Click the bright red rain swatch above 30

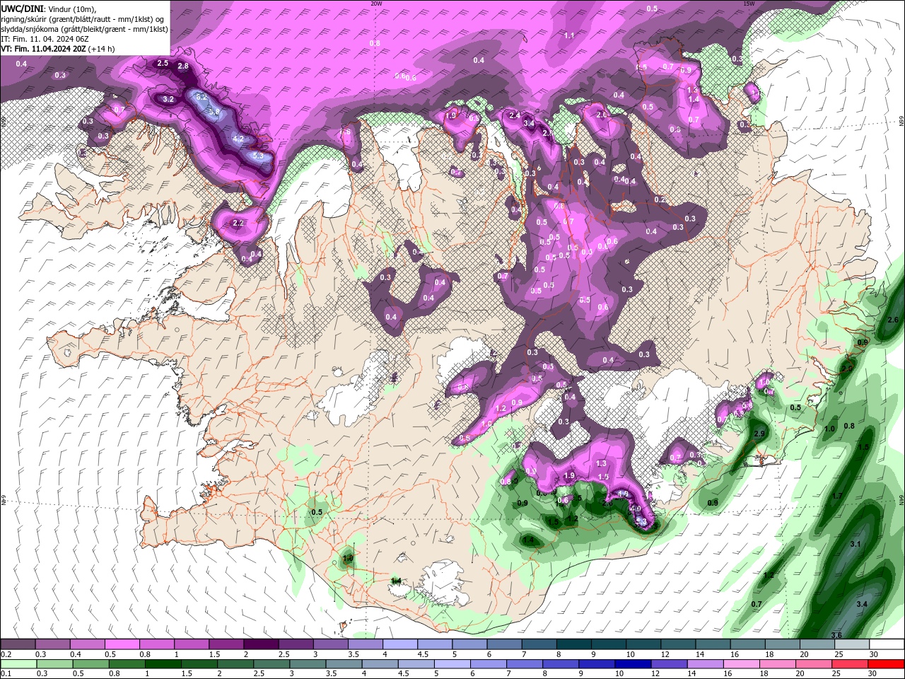[887, 664]
